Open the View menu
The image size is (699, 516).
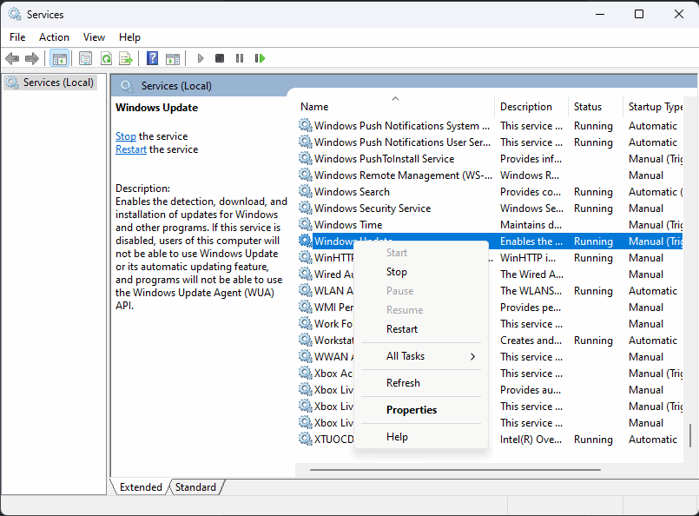94,37
